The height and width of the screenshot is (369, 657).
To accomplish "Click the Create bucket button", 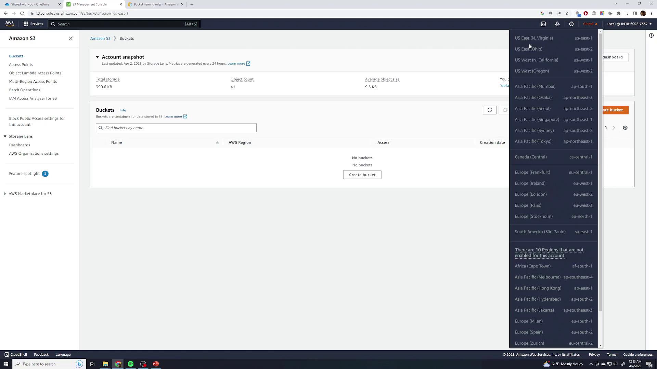I will pos(362,174).
